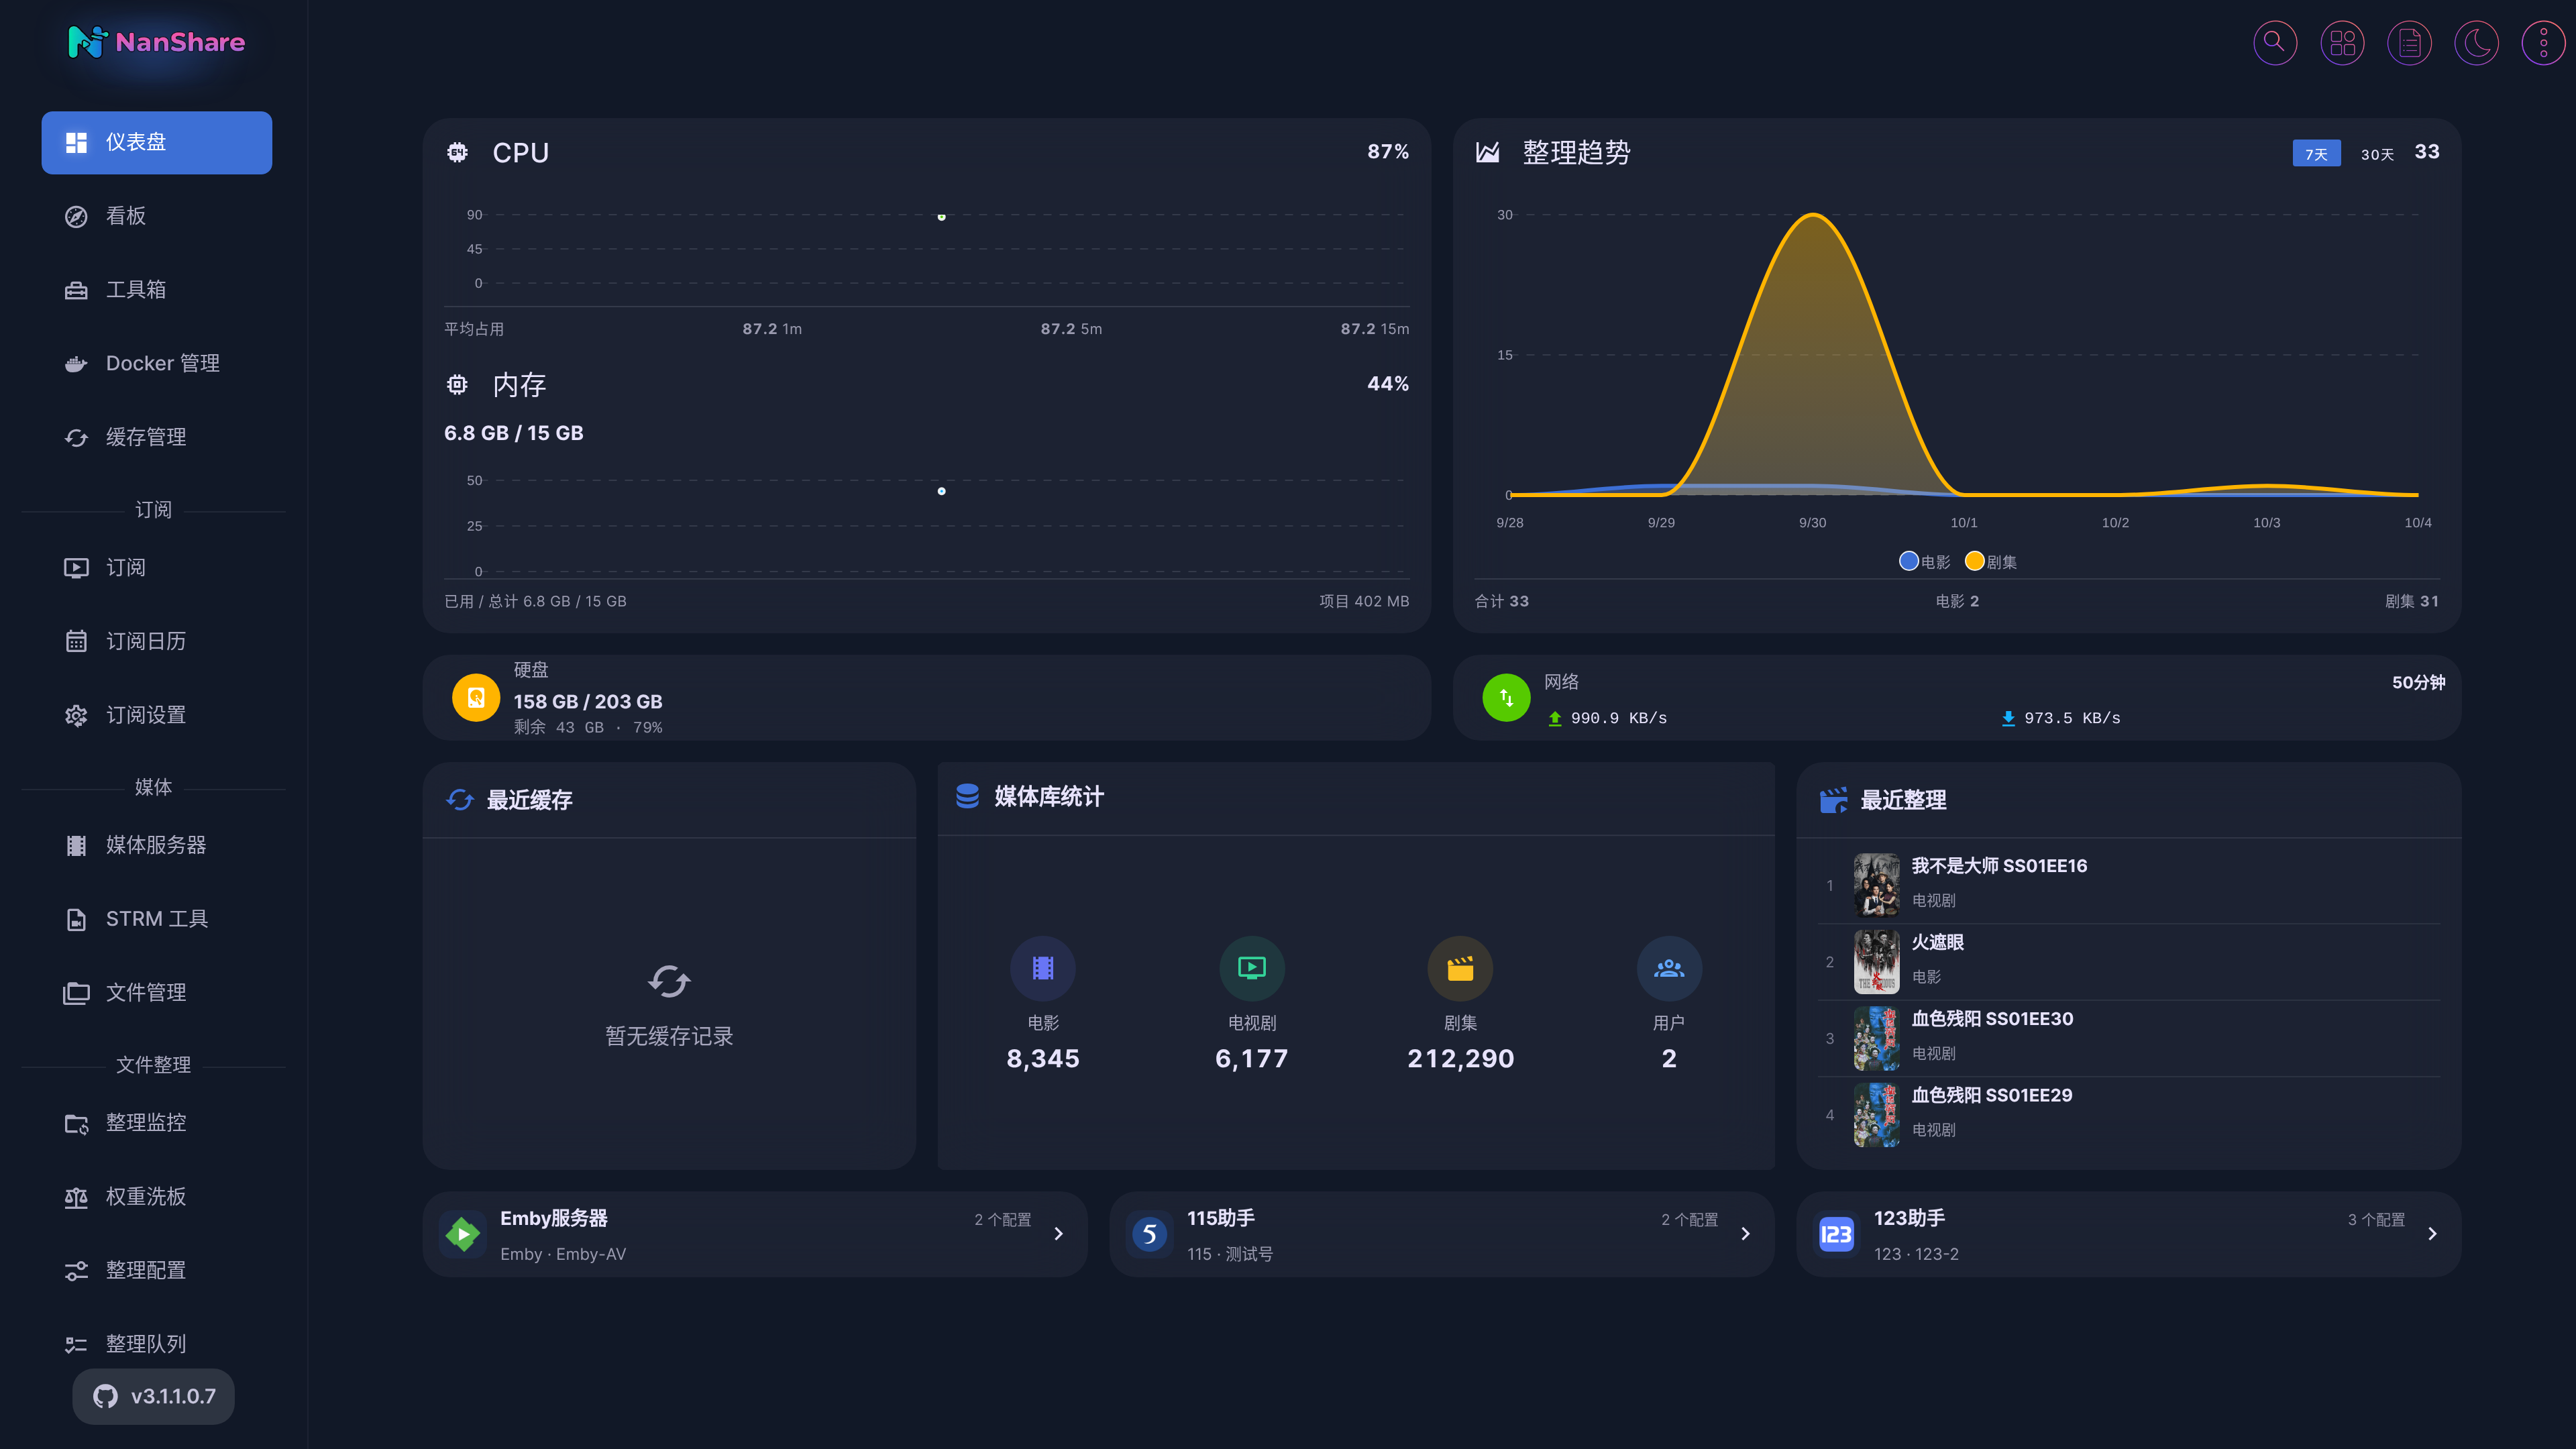
Task: Open 工具箱 in the sidebar
Action: click(156, 290)
